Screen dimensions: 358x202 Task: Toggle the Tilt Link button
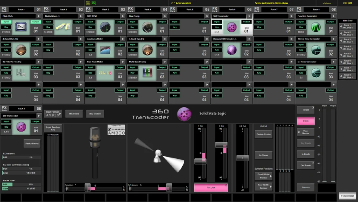pyautogui.click(x=211, y=187)
